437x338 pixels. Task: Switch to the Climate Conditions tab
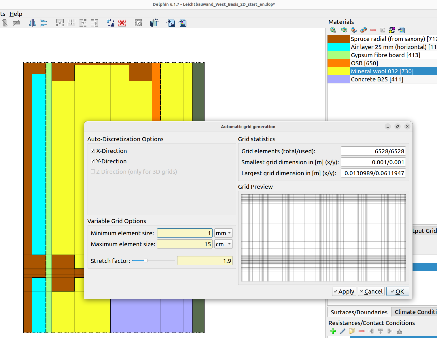click(415, 312)
